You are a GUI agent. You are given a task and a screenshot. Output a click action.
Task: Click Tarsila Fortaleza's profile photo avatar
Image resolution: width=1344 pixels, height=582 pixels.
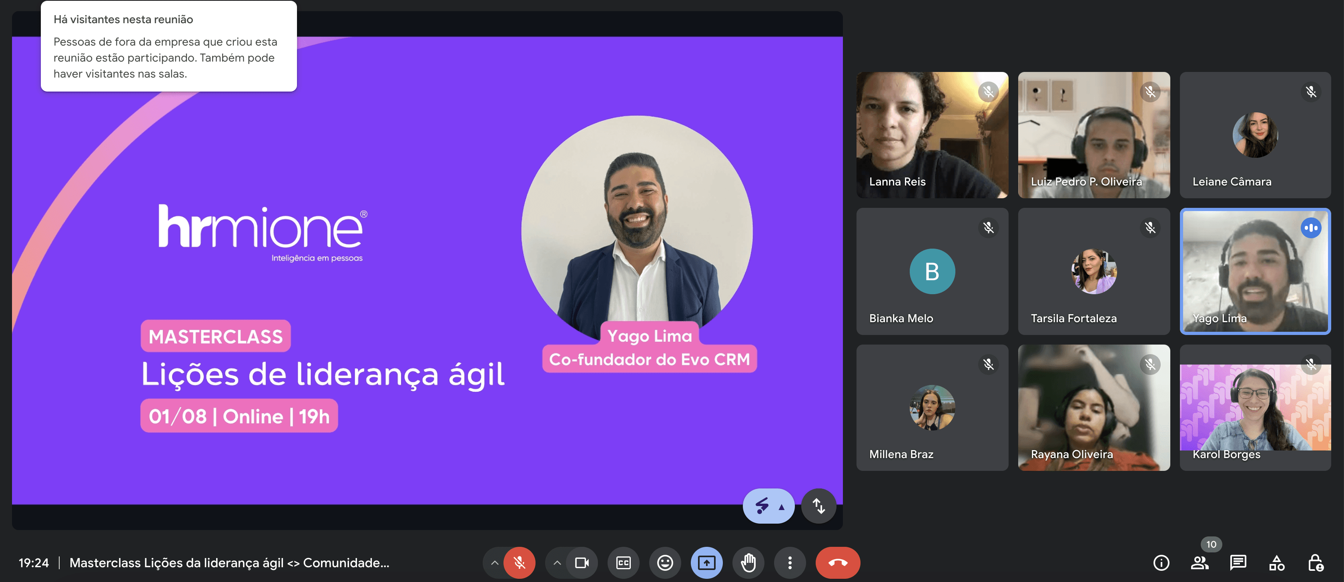(x=1094, y=271)
